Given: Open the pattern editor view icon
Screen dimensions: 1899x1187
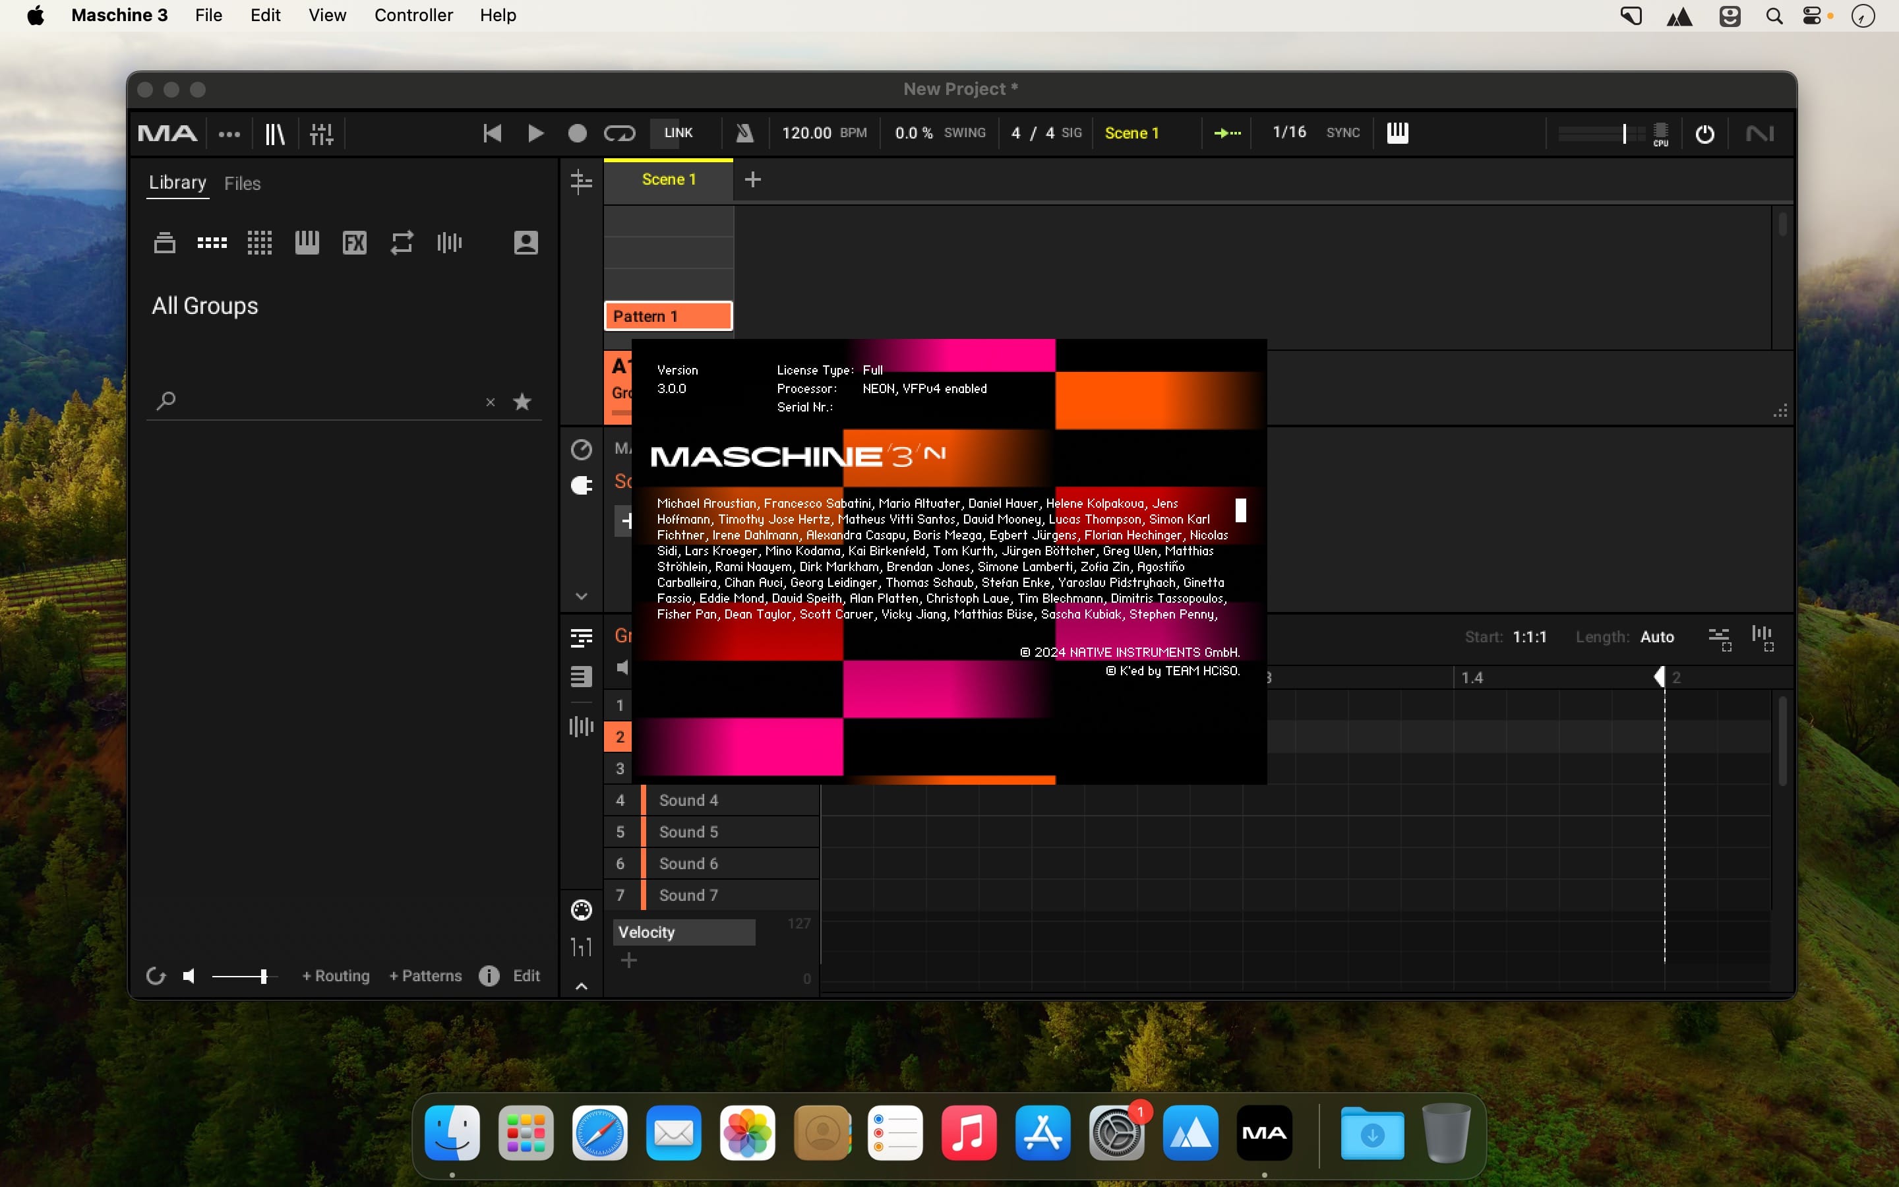Looking at the screenshot, I should click(x=582, y=638).
